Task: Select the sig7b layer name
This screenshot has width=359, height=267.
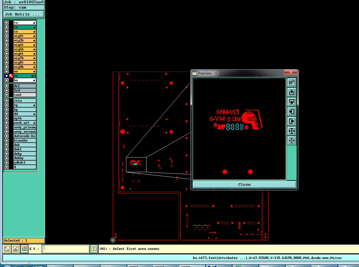Action: pos(25,58)
